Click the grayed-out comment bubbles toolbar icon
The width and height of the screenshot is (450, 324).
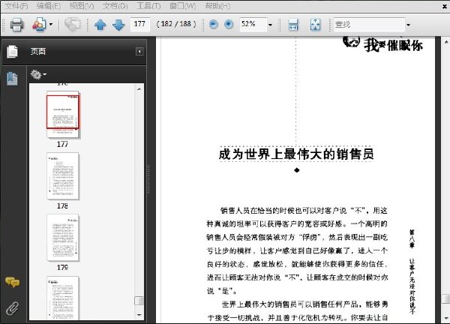click(x=72, y=25)
